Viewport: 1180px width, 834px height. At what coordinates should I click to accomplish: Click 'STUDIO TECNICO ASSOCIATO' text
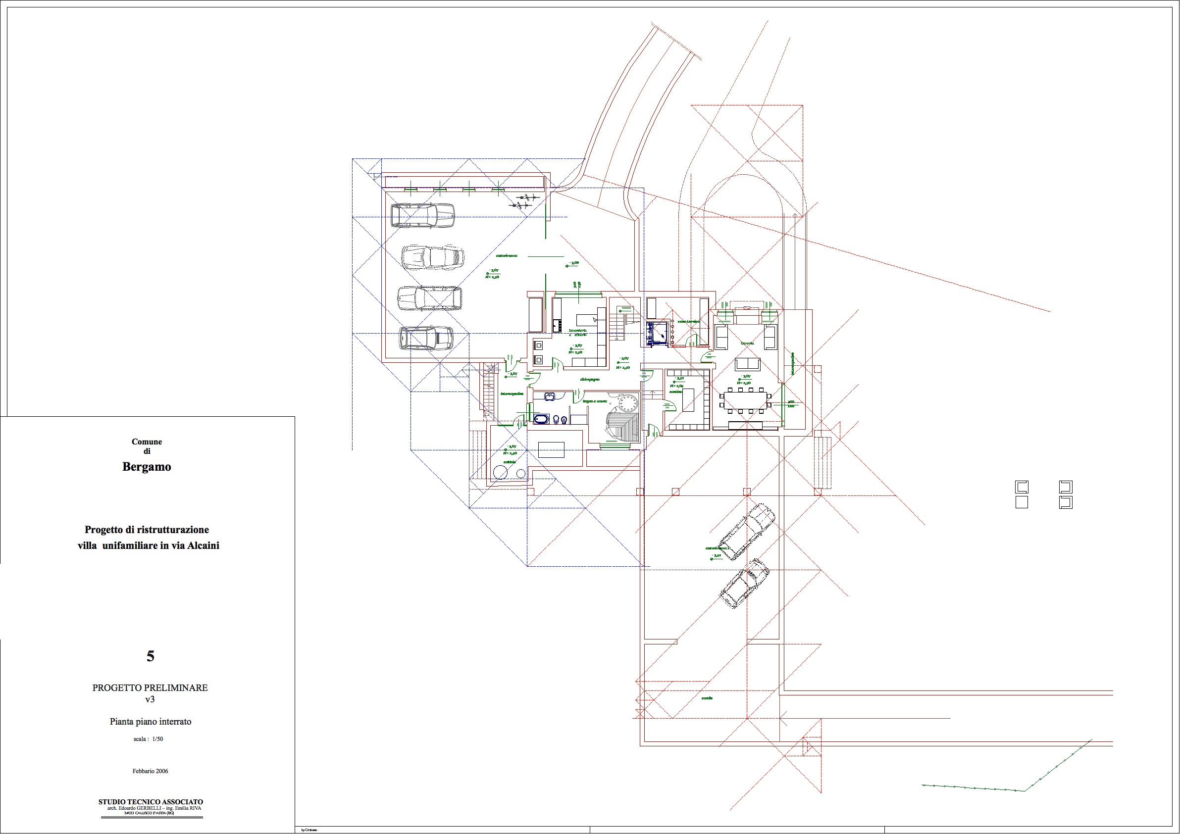(x=151, y=802)
